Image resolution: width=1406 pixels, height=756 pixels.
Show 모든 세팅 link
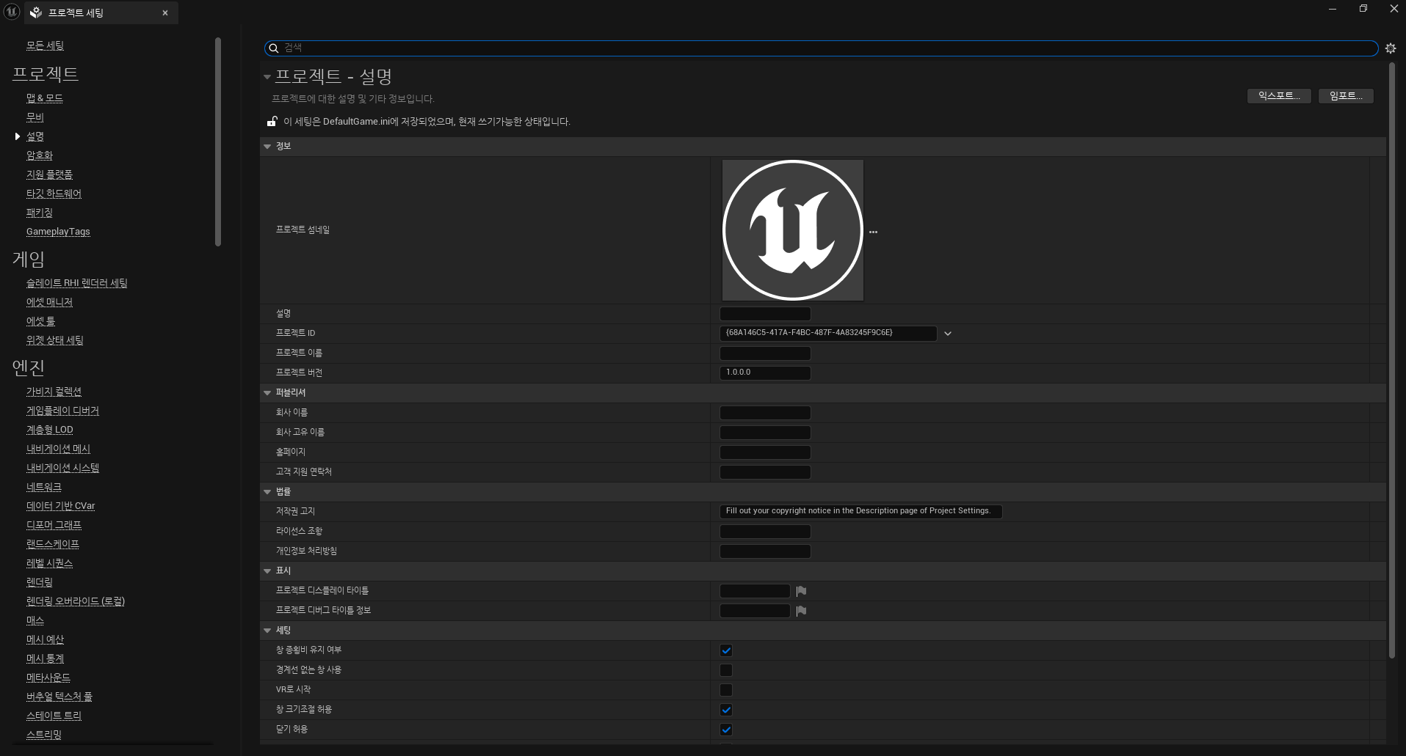point(45,45)
